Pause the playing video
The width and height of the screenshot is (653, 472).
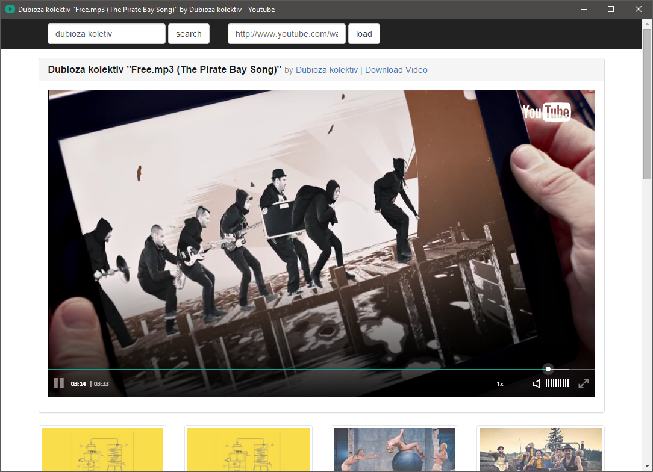coord(58,383)
